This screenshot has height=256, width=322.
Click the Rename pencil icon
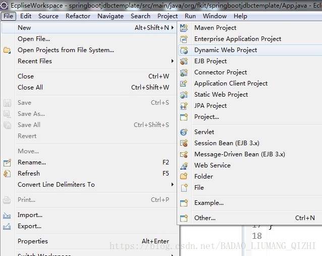pos(7,162)
